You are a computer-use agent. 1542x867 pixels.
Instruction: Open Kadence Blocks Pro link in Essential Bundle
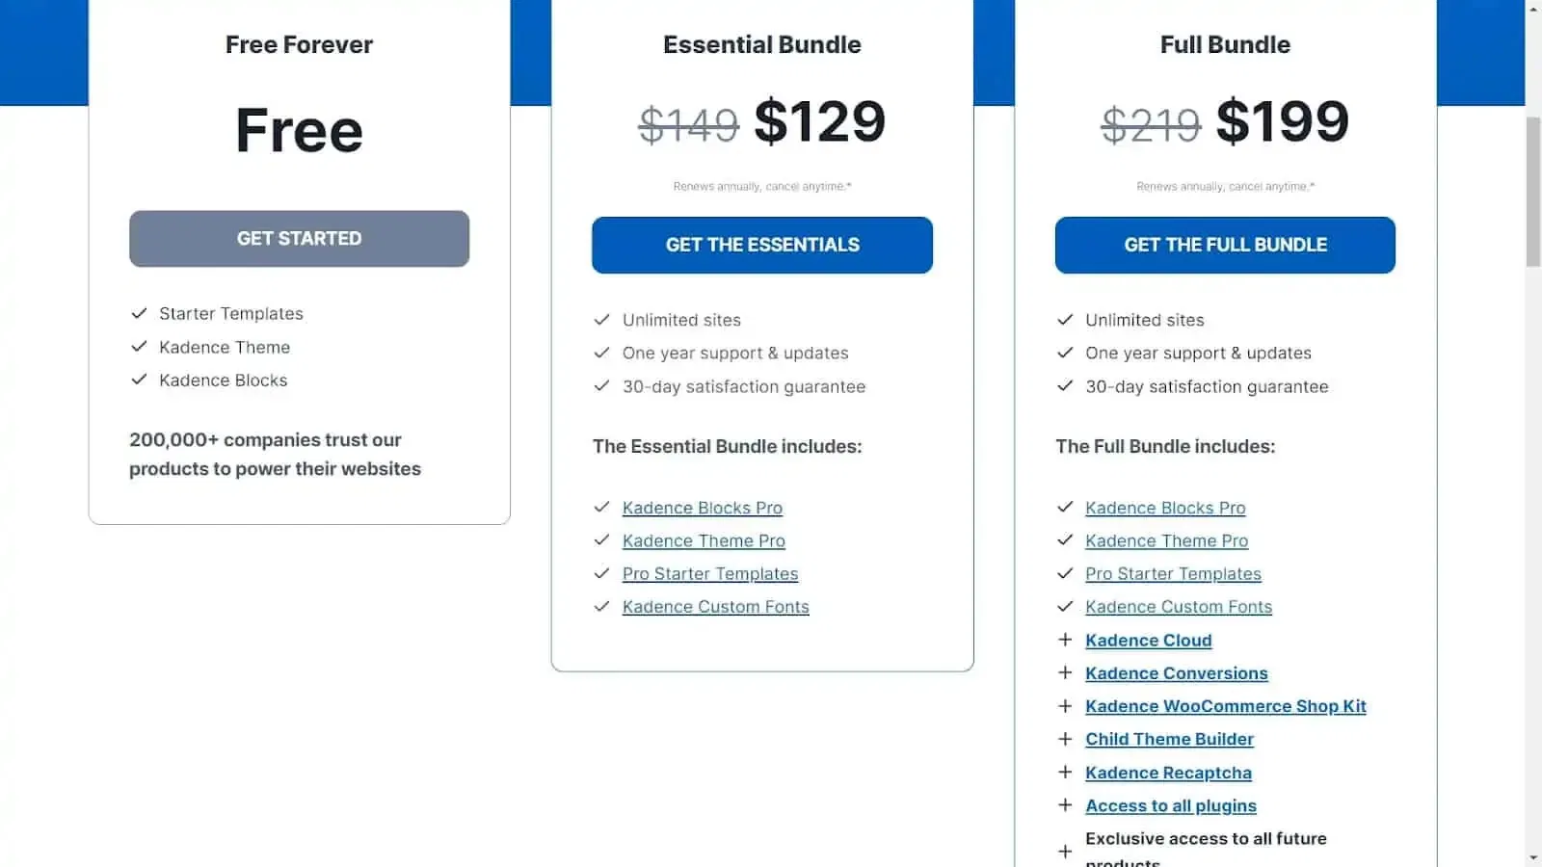click(x=703, y=508)
